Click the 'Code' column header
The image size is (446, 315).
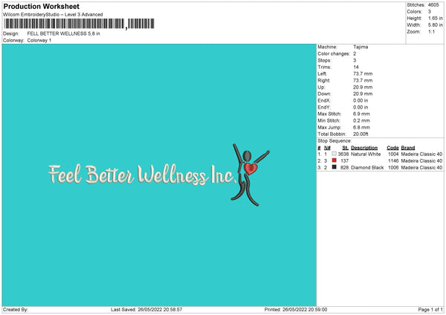(x=392, y=148)
